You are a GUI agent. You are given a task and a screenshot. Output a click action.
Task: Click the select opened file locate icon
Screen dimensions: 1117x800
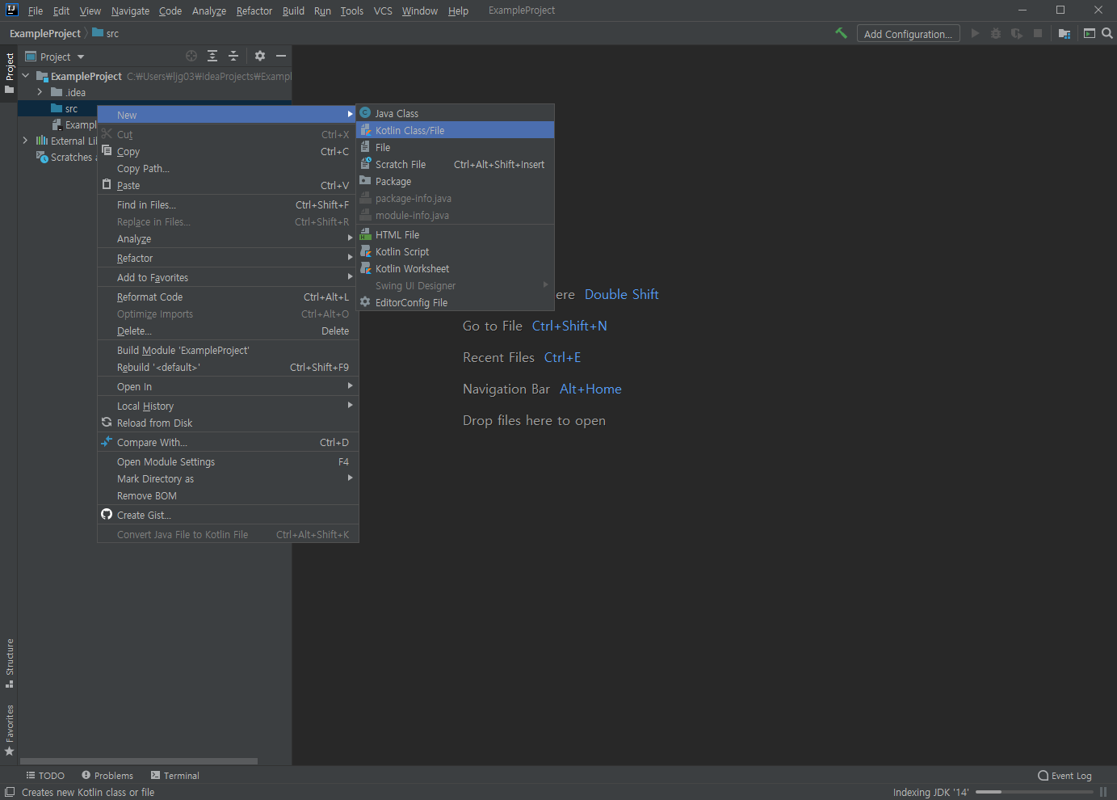coord(191,56)
